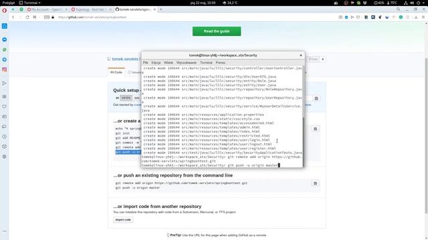Click the clock date in the top bar
The image size is (428, 240).
click(203, 3)
